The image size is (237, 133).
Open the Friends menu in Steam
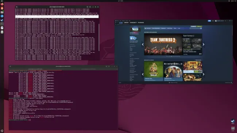tap(123, 21)
